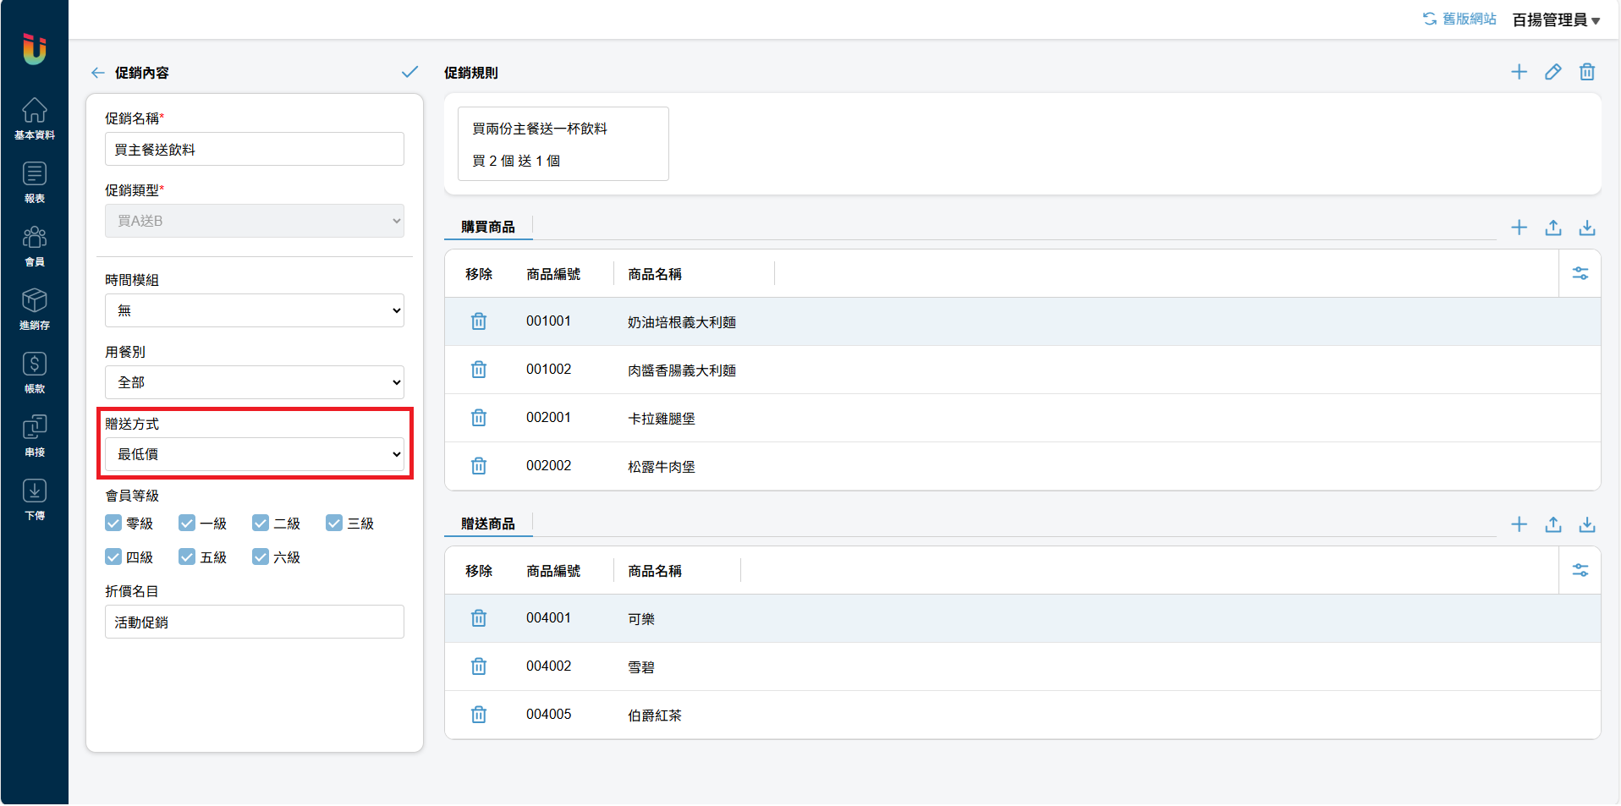
Task: Click the 舊版網站 link
Action: pyautogui.click(x=1459, y=19)
